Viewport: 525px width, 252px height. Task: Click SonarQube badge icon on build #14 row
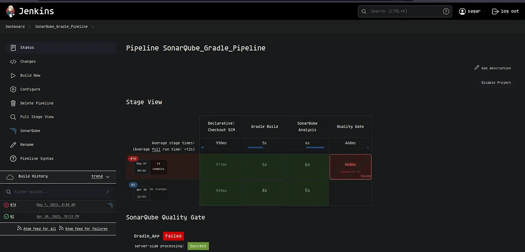[110, 205]
